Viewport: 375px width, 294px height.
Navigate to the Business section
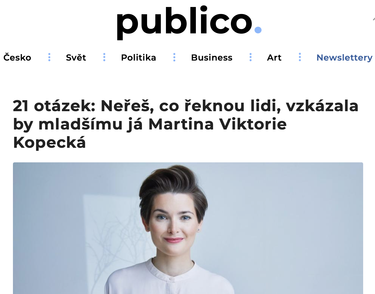point(212,57)
